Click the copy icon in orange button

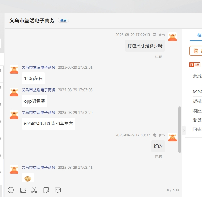(x=196, y=51)
